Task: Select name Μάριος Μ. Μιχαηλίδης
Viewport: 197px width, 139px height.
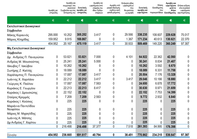Action: pos(21,114)
